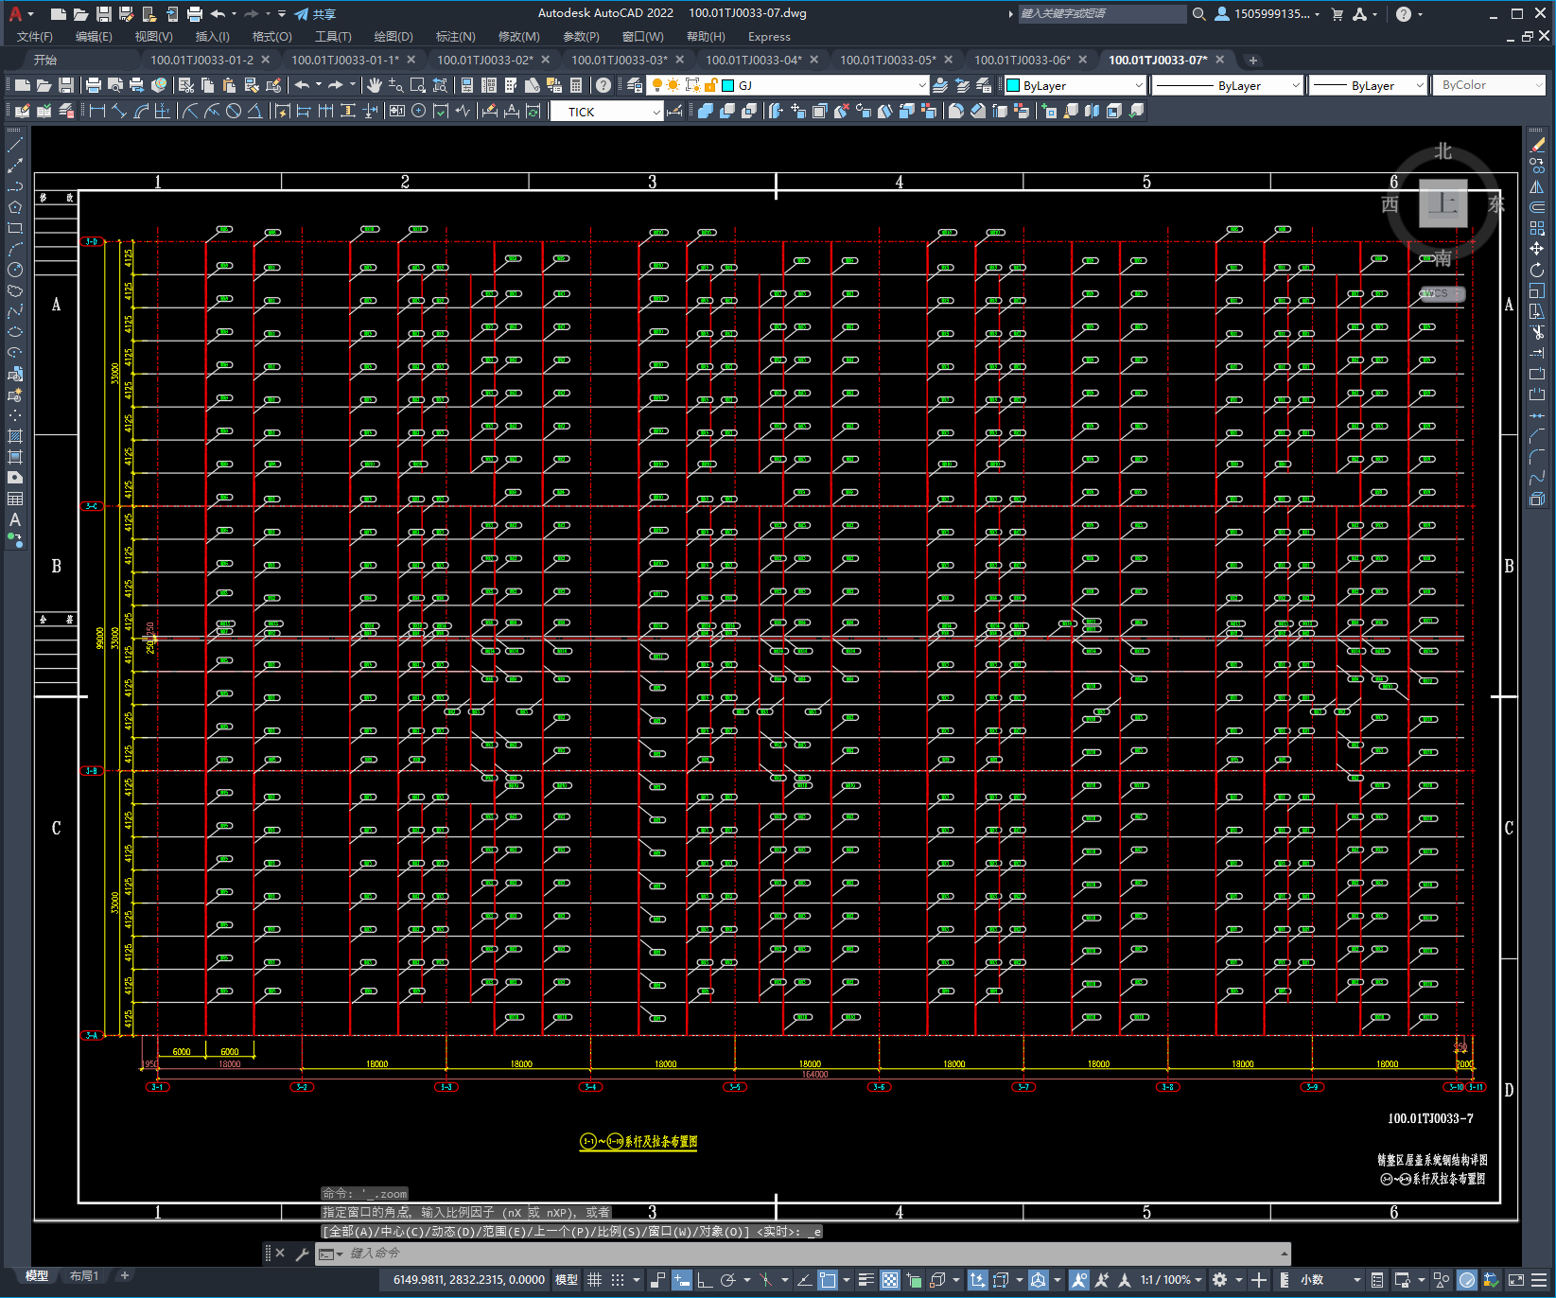Switch to the 100.01TJ0033-03* drawing tab
The width and height of the screenshot is (1556, 1298).
coord(619,60)
